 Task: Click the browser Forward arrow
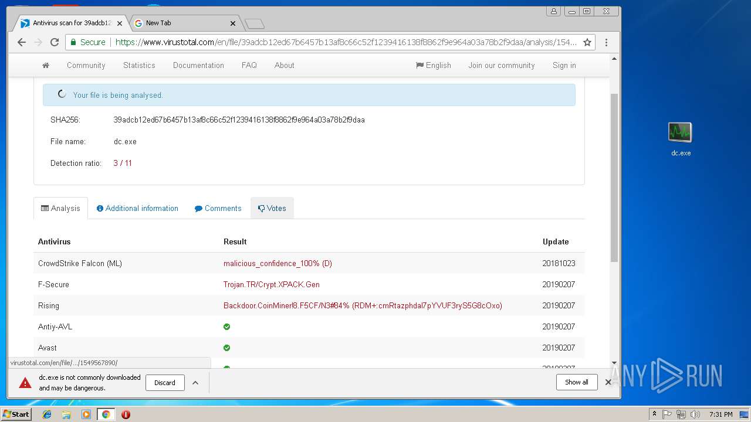click(x=38, y=42)
